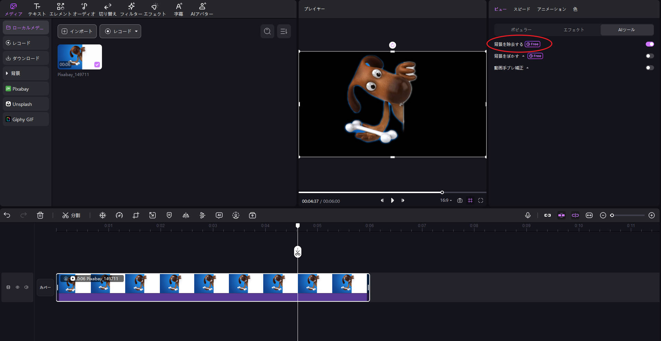The width and height of the screenshot is (661, 341).
Task: Open Pixabay stock media
Action: (26, 89)
